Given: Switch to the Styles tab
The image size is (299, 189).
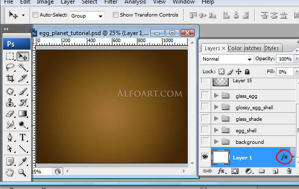Looking at the screenshot, I should tap(271, 48).
